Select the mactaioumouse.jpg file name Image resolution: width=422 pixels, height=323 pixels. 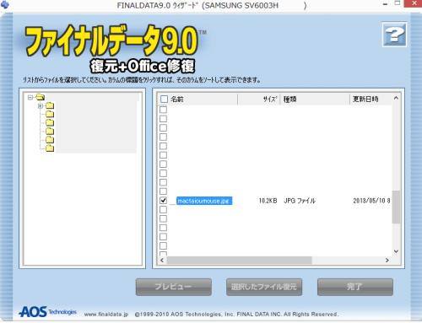(x=204, y=201)
